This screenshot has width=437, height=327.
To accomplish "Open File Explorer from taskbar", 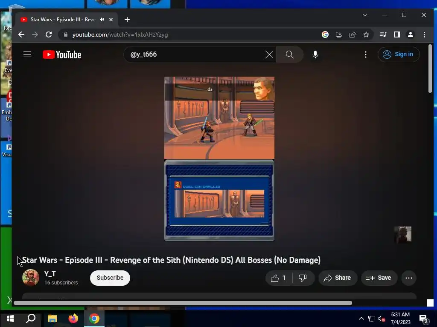I will [52, 318].
